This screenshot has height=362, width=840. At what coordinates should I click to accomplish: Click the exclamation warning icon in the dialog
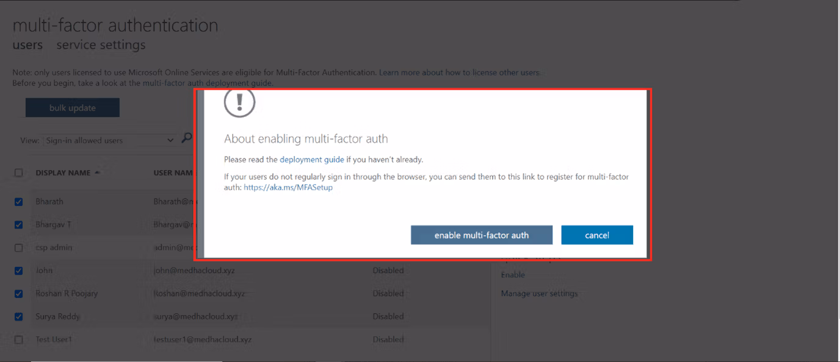point(239,102)
